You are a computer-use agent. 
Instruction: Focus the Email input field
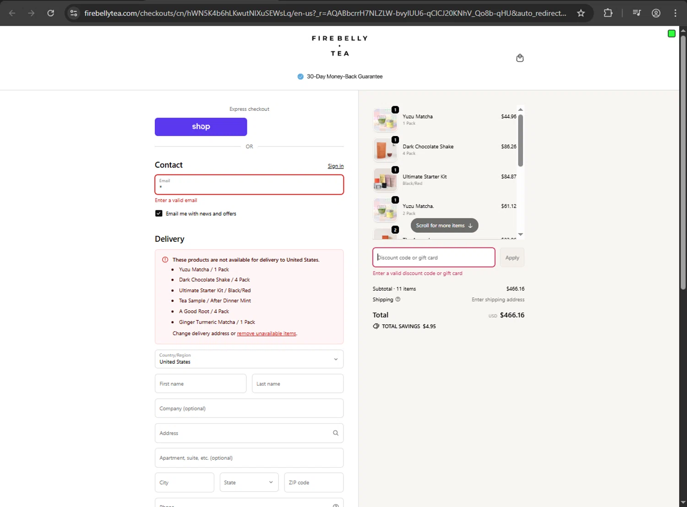[x=249, y=185]
